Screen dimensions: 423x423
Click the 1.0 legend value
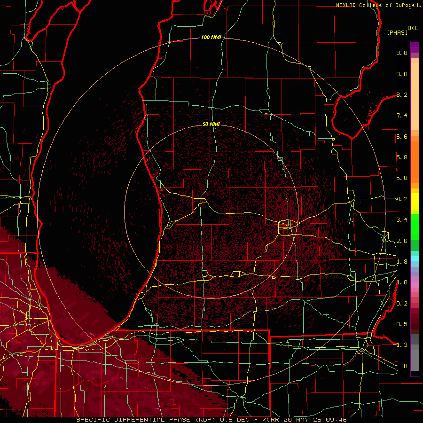(402, 282)
